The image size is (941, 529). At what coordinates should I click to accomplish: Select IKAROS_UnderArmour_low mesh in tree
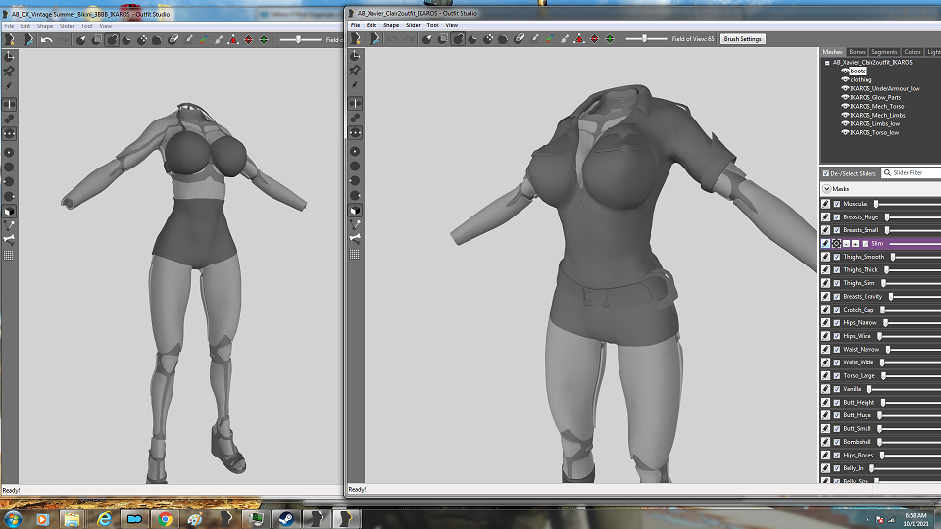tap(884, 89)
